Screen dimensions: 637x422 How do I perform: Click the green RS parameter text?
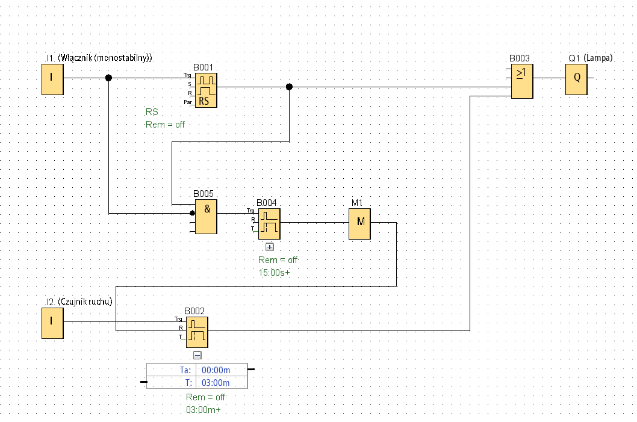tap(152, 112)
